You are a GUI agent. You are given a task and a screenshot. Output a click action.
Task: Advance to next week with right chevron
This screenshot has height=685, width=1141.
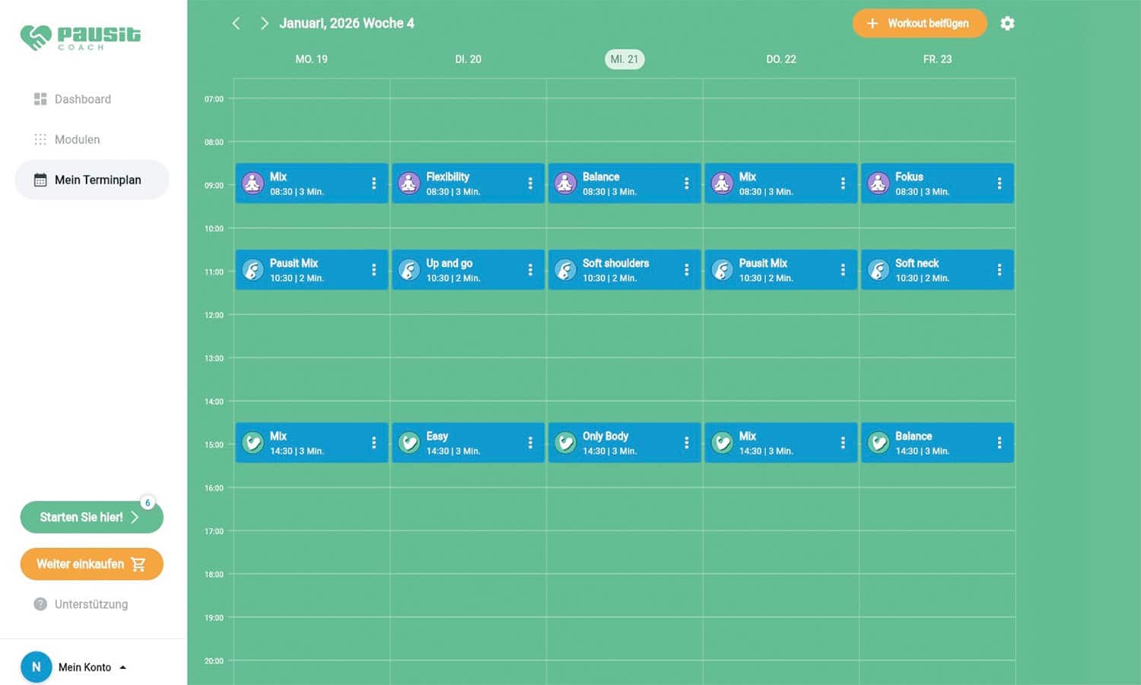pos(264,24)
